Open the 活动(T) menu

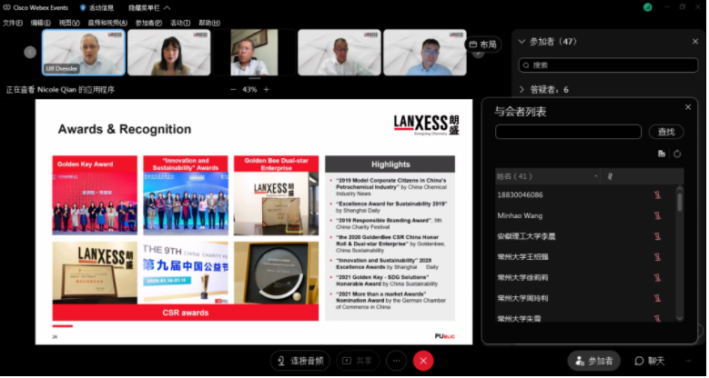pos(180,23)
